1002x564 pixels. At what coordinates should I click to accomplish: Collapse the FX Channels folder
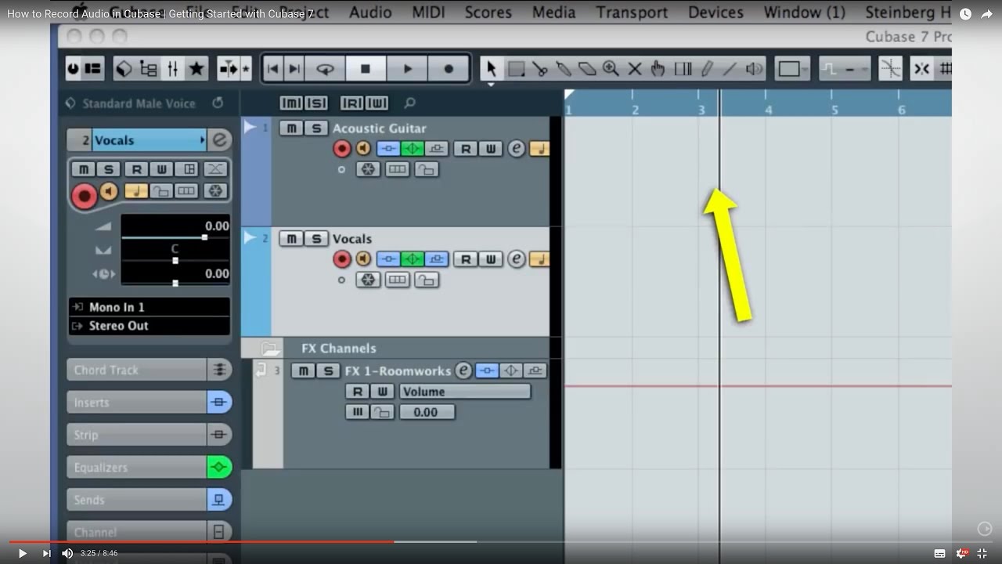tap(270, 349)
